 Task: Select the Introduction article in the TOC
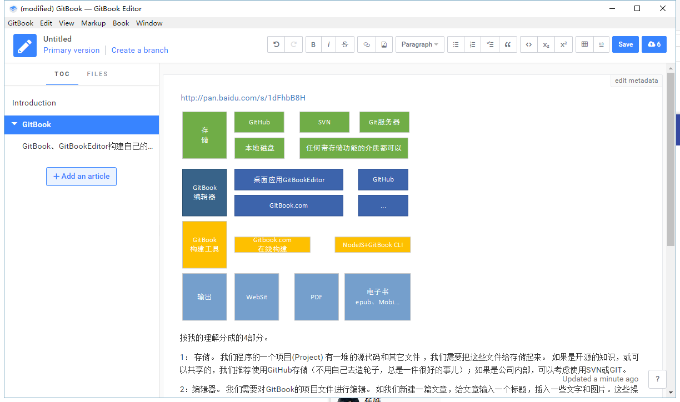[x=82, y=103]
